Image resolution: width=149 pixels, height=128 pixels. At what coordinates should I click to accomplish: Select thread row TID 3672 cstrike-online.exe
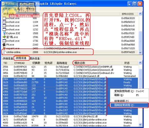70,120
